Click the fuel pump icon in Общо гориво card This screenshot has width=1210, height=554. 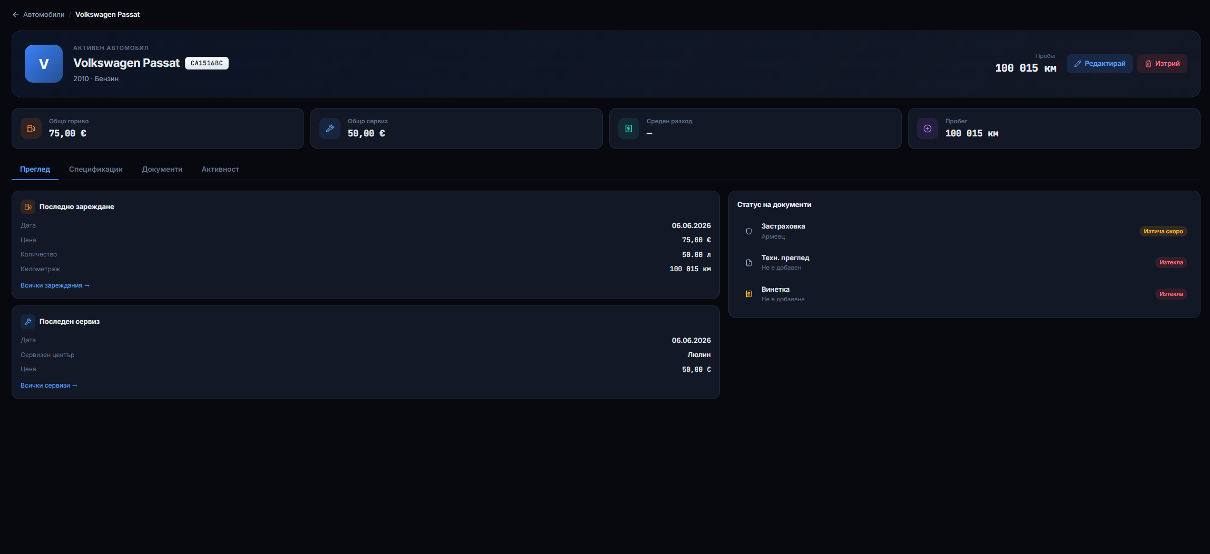31,128
